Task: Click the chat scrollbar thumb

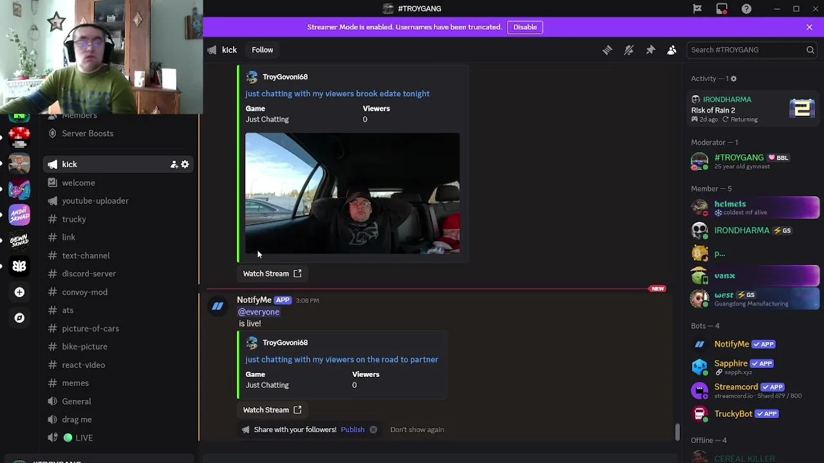Action: [x=677, y=432]
